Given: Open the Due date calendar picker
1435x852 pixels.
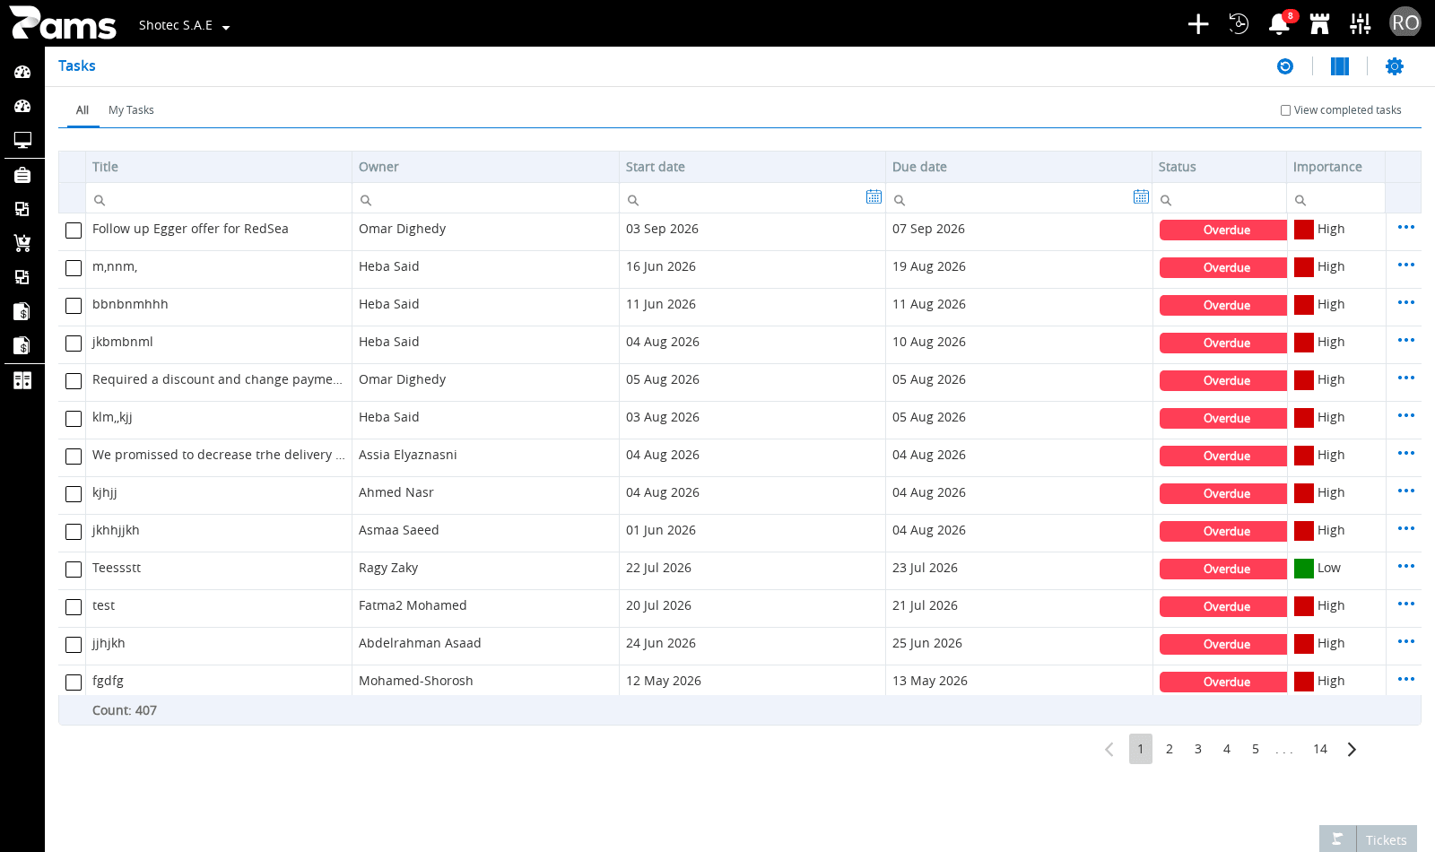Looking at the screenshot, I should tap(1141, 196).
